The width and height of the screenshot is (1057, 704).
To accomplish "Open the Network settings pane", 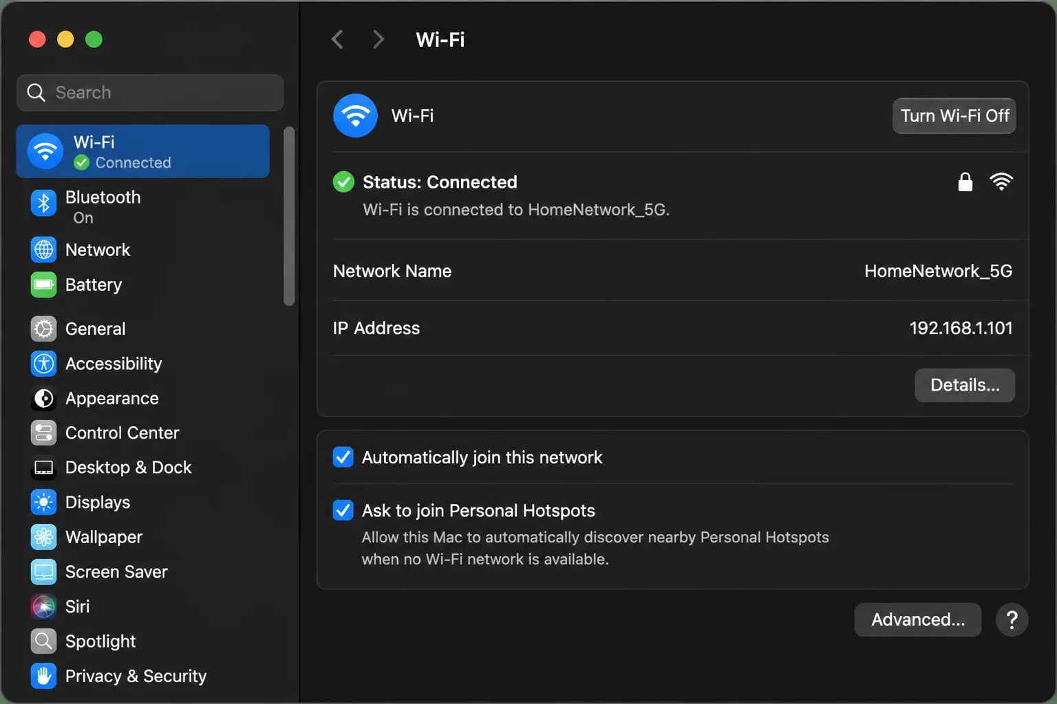I will (x=142, y=250).
